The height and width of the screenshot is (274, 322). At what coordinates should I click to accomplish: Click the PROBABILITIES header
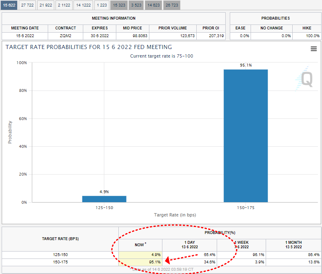coord(275,18)
